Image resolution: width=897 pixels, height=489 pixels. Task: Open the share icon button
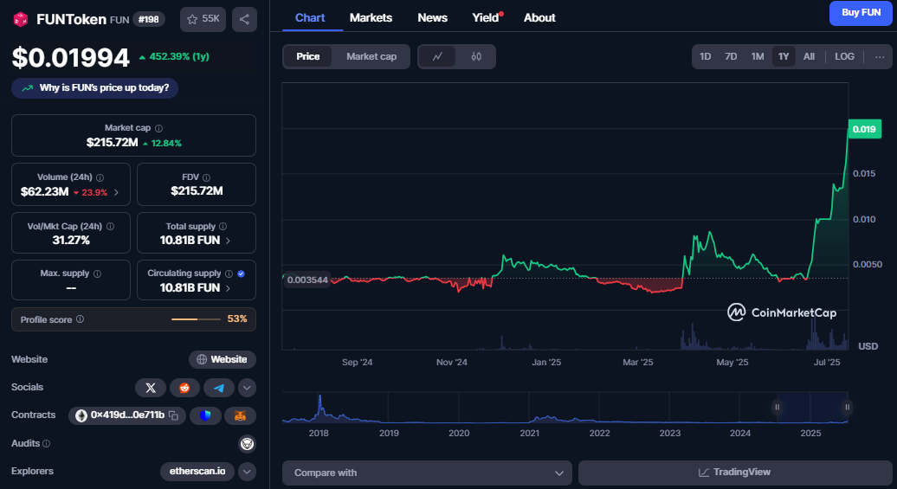tap(244, 19)
